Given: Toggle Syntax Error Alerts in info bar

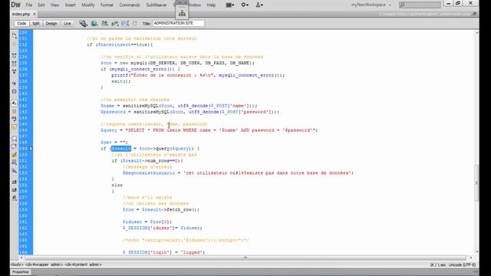Looking at the screenshot, I should coord(15,127).
